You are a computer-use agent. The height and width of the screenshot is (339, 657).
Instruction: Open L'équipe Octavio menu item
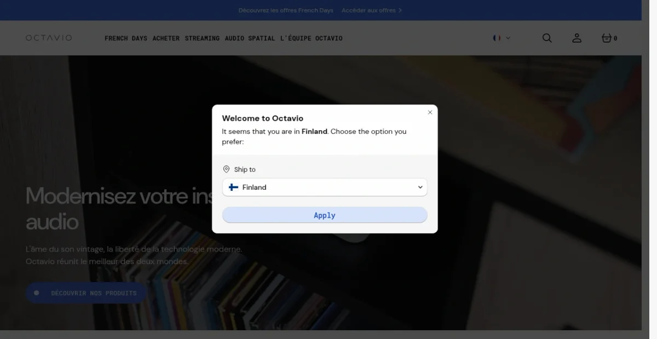point(311,38)
